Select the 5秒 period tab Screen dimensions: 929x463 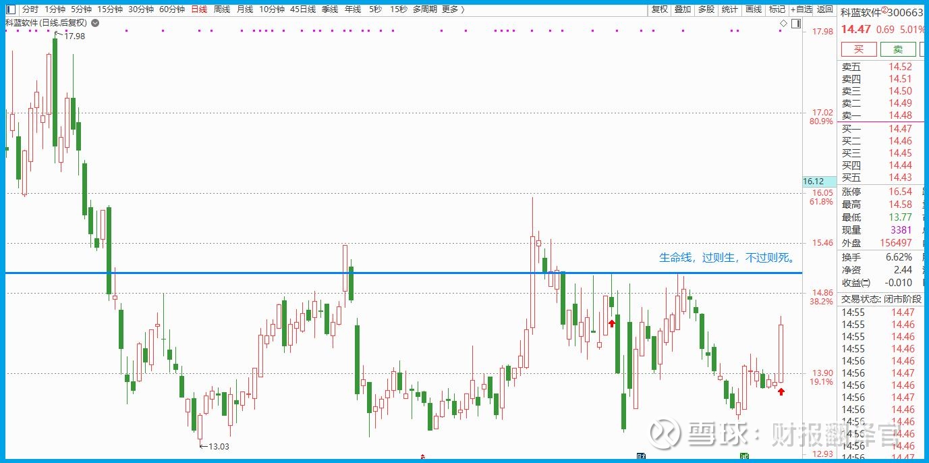375,9
